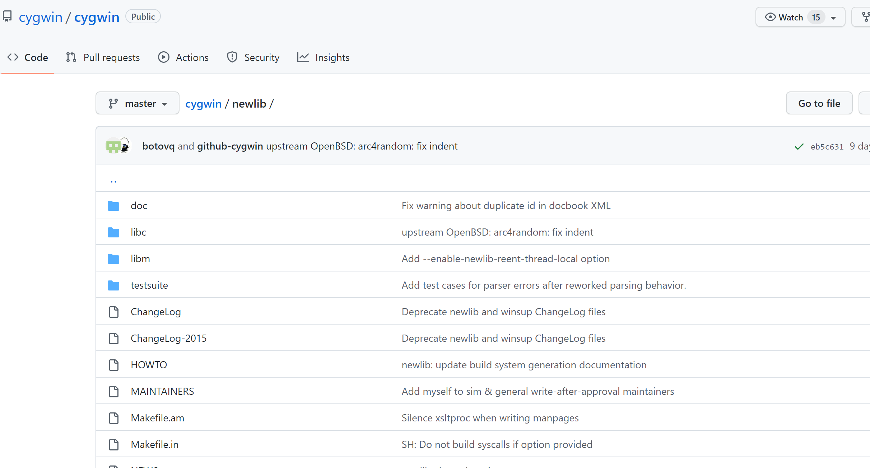
Task: Open the ChangeLog file
Action: pyautogui.click(x=156, y=312)
